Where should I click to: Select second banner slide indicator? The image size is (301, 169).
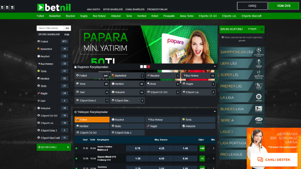145,67
